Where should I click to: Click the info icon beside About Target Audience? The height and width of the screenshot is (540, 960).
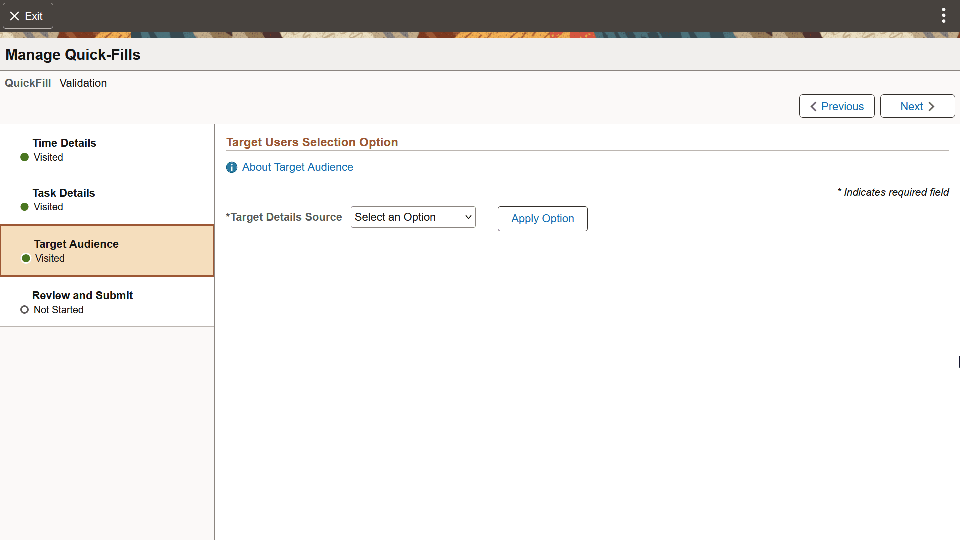pyautogui.click(x=231, y=167)
